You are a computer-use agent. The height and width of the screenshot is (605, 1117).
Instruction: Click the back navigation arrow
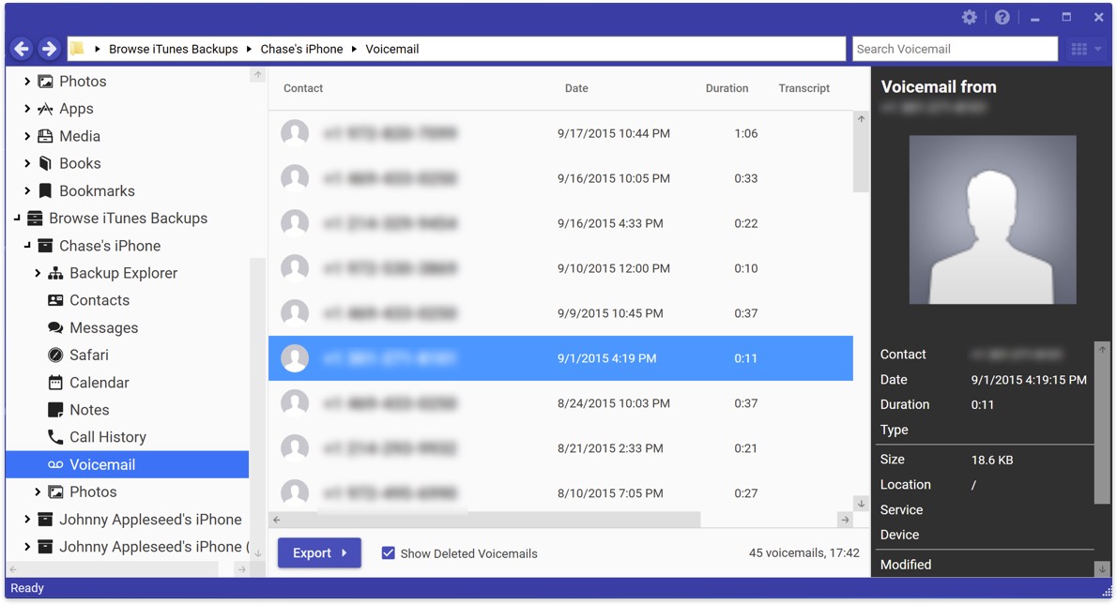coord(22,49)
